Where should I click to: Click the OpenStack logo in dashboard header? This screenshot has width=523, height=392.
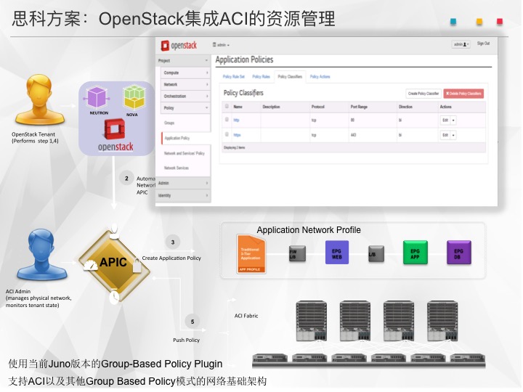coord(179,46)
